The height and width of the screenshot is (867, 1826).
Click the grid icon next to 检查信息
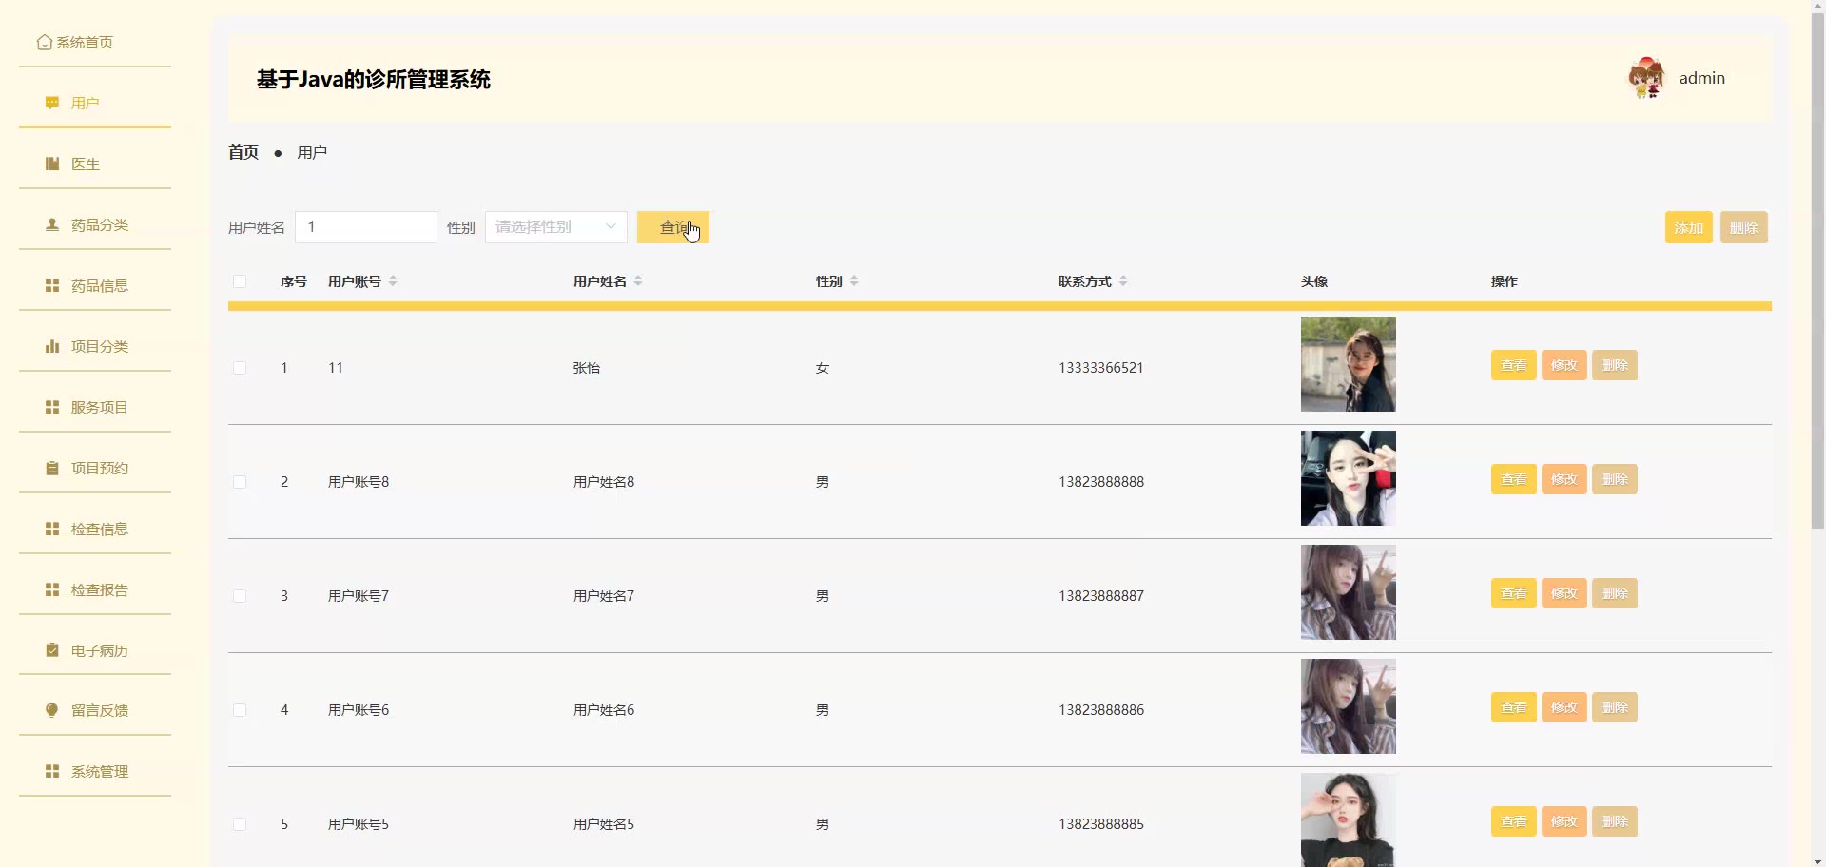[52, 529]
